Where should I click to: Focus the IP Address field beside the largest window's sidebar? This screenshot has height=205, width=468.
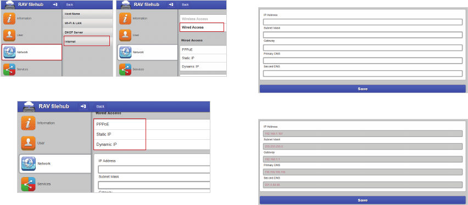click(154, 169)
